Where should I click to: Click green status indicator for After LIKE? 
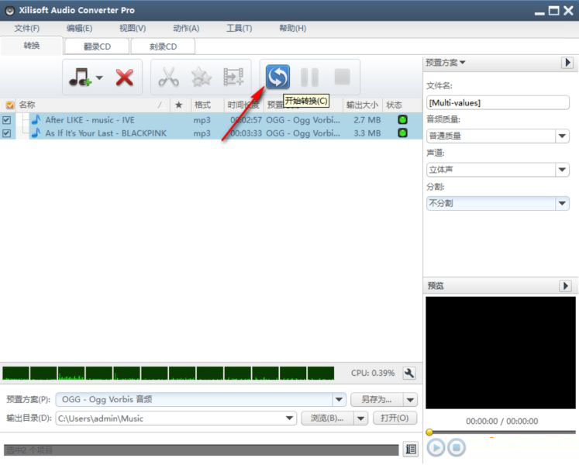coord(402,119)
